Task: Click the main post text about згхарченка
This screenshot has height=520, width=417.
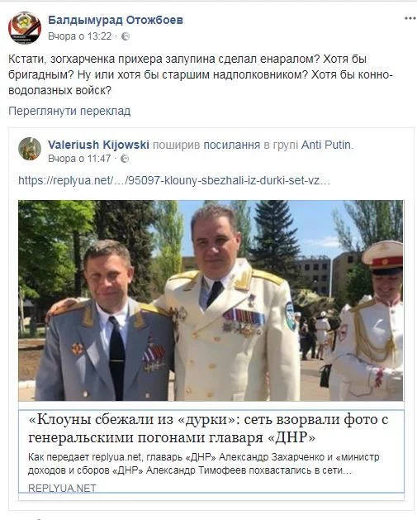Action: pyautogui.click(x=201, y=74)
